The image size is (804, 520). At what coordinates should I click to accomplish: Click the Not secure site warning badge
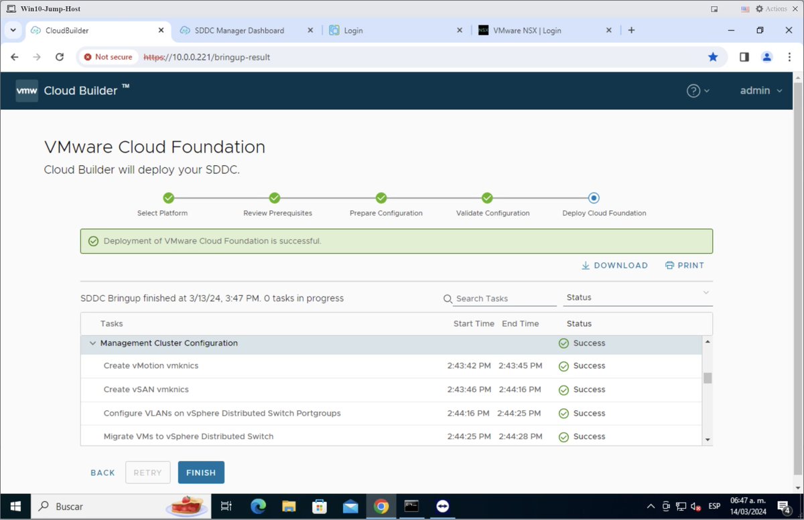pos(108,57)
